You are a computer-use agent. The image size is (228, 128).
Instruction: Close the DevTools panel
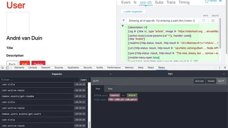point(225,68)
